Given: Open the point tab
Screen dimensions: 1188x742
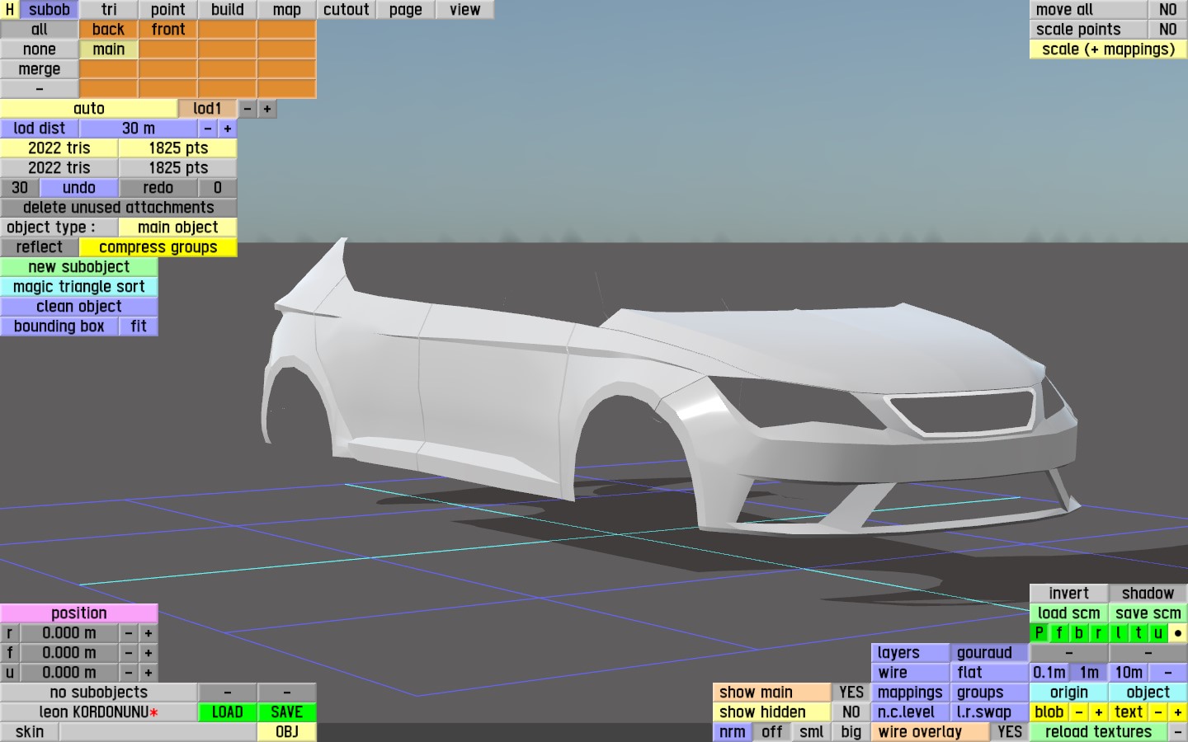Looking at the screenshot, I should click(x=168, y=10).
